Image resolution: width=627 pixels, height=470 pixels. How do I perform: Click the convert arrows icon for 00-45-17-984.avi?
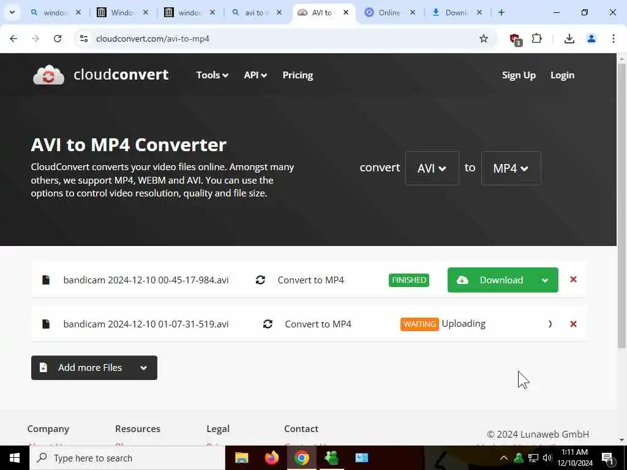[260, 280]
